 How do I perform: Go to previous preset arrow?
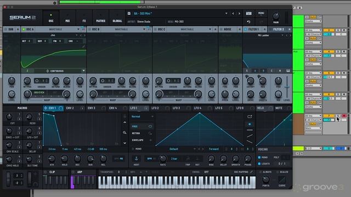[x=233, y=13]
